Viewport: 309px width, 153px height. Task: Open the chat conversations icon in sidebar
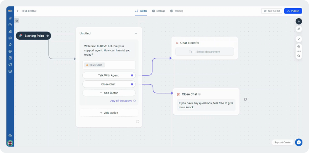[x=10, y=25]
